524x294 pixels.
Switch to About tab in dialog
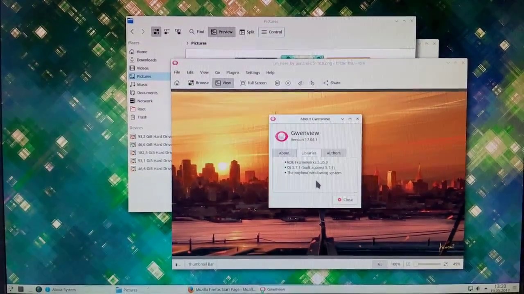(x=284, y=153)
